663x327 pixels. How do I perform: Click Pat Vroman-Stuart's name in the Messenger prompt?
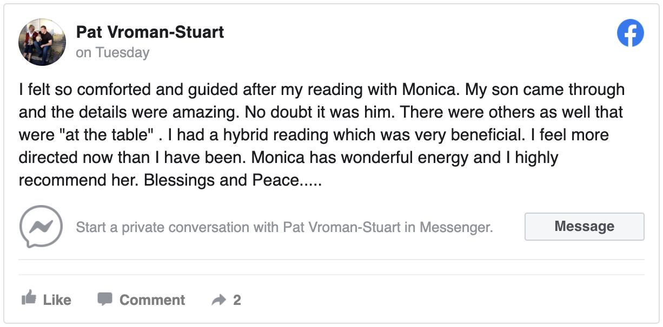[x=342, y=227]
